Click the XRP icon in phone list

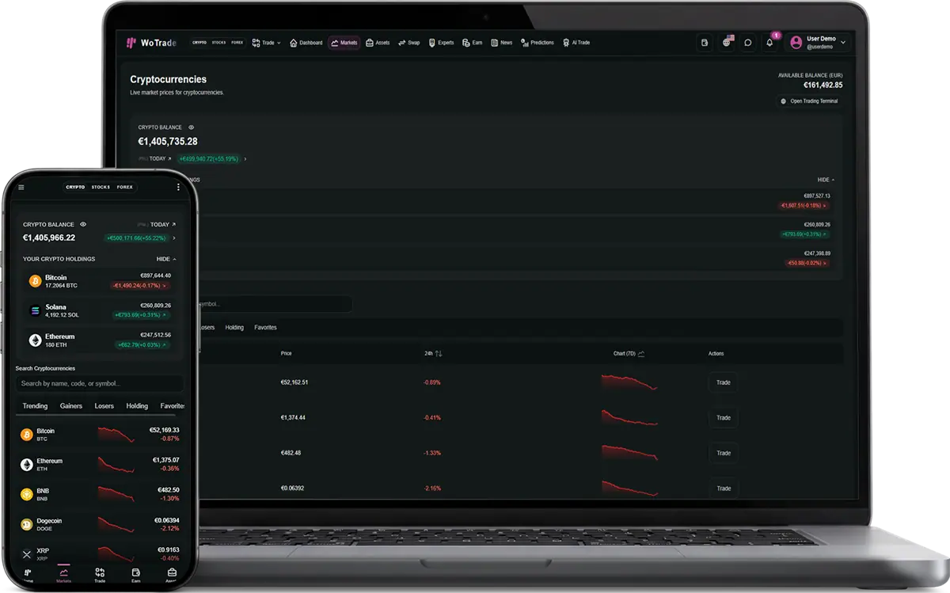(x=26, y=554)
